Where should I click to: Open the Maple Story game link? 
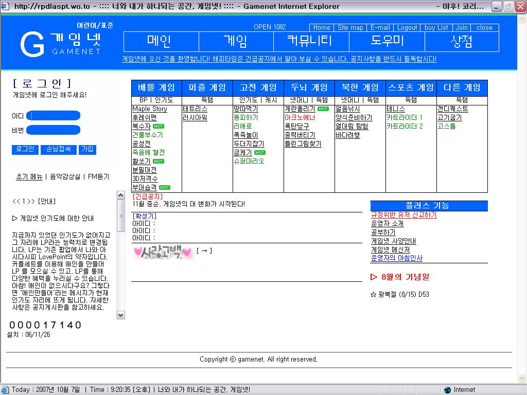(150, 109)
